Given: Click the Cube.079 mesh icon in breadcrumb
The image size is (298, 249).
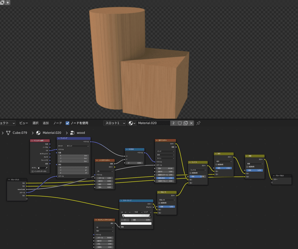Looking at the screenshot, I should pos(8,133).
